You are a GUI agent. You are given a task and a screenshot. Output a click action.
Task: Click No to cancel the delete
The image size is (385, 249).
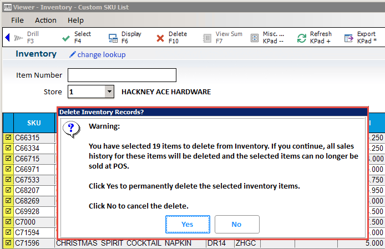(x=237, y=224)
